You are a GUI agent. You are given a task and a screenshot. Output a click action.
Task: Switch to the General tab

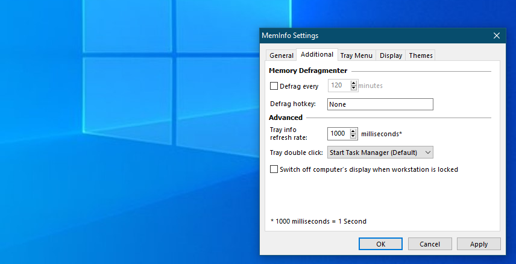(x=282, y=55)
